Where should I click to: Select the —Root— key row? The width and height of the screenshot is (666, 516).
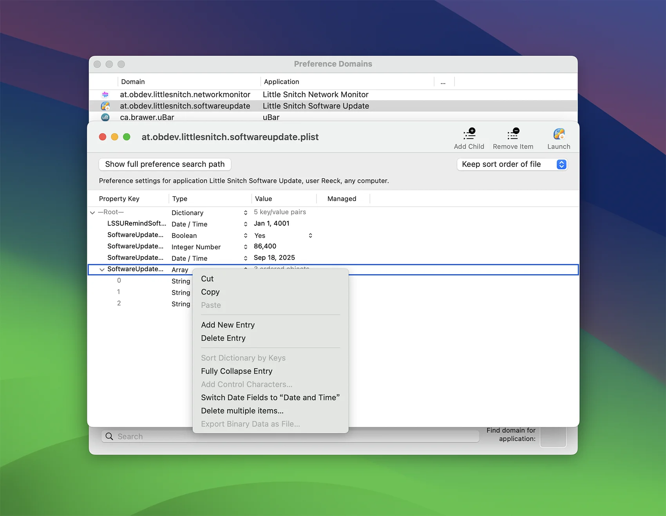111,212
